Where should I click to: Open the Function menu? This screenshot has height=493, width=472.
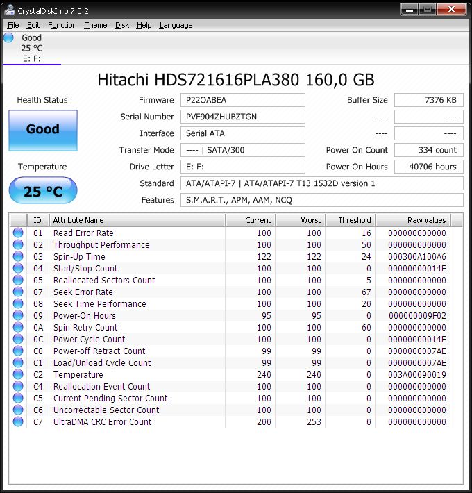pyautogui.click(x=62, y=25)
